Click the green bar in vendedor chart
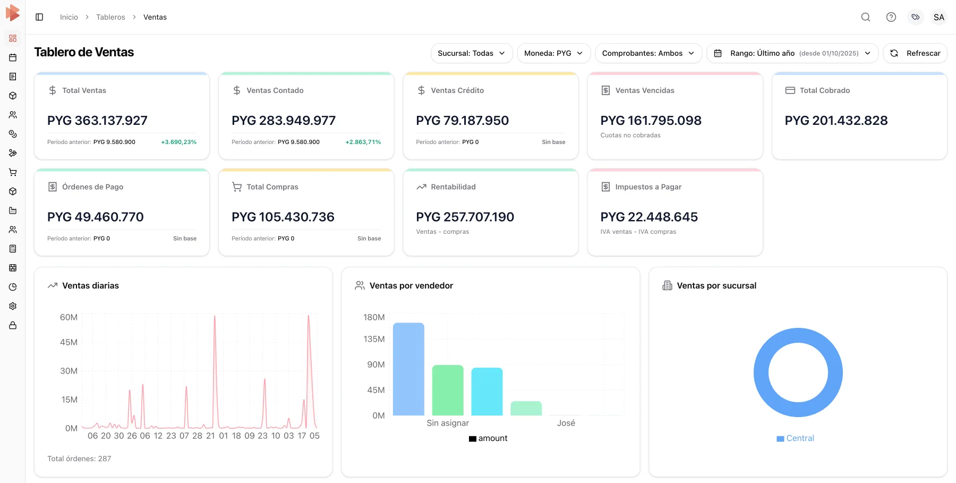The height and width of the screenshot is (483, 956). [448, 390]
